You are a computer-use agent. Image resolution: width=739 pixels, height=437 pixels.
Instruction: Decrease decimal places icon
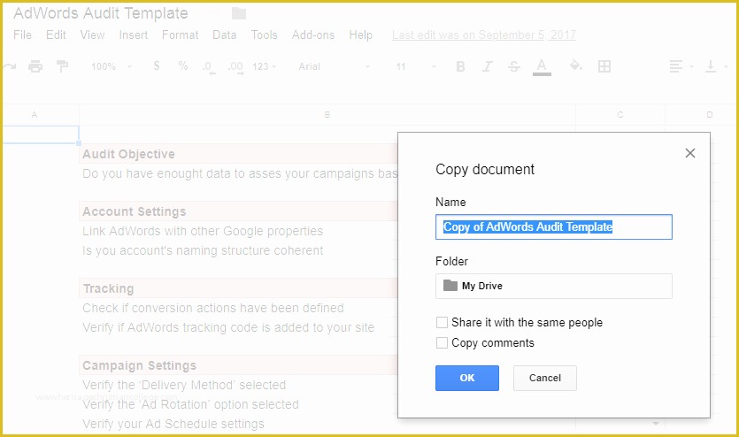[x=208, y=67]
